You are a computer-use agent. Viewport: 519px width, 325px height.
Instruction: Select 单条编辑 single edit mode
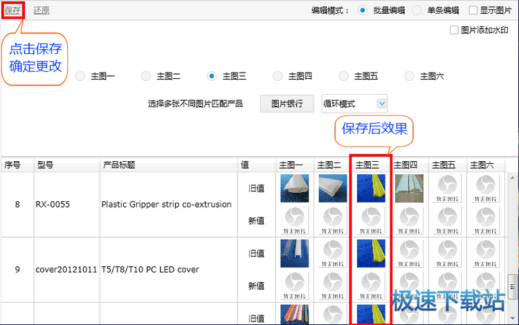(x=417, y=10)
